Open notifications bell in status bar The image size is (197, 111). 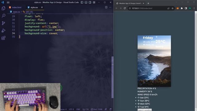(110, 109)
